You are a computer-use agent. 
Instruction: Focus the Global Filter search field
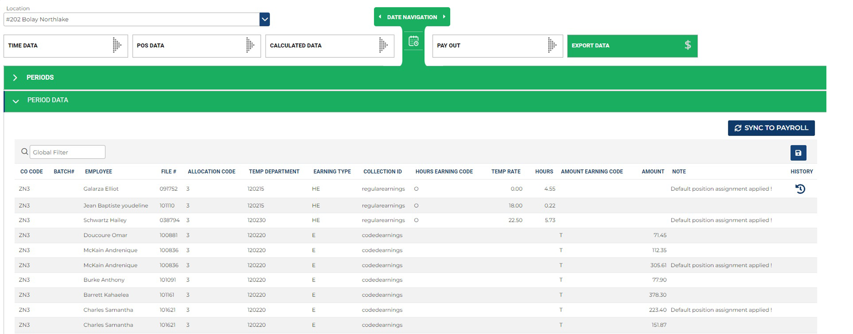click(68, 152)
